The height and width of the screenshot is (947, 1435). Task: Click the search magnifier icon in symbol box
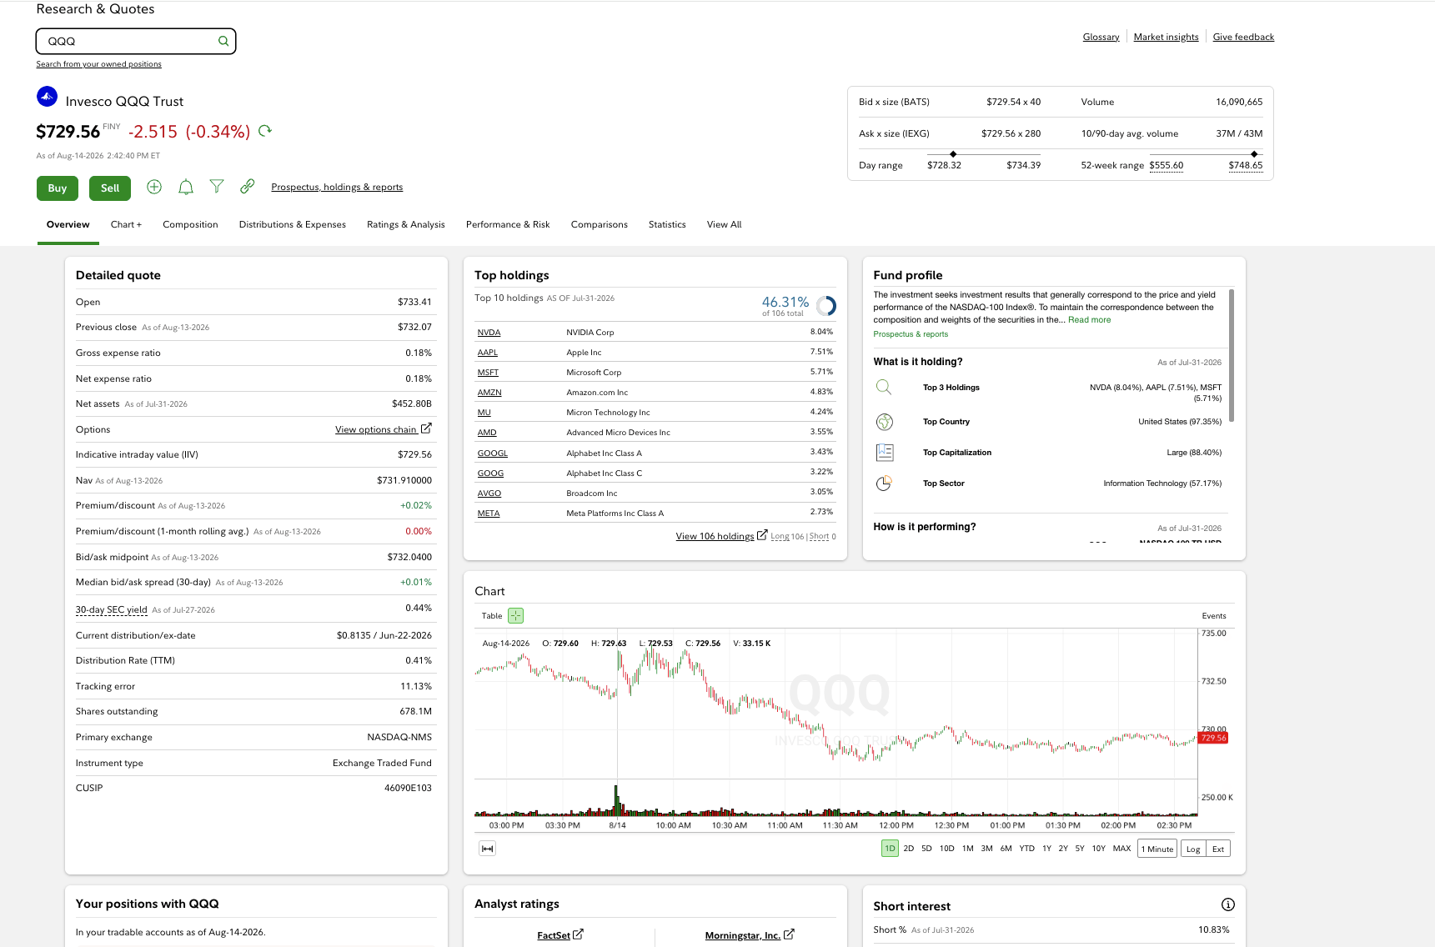pos(223,41)
